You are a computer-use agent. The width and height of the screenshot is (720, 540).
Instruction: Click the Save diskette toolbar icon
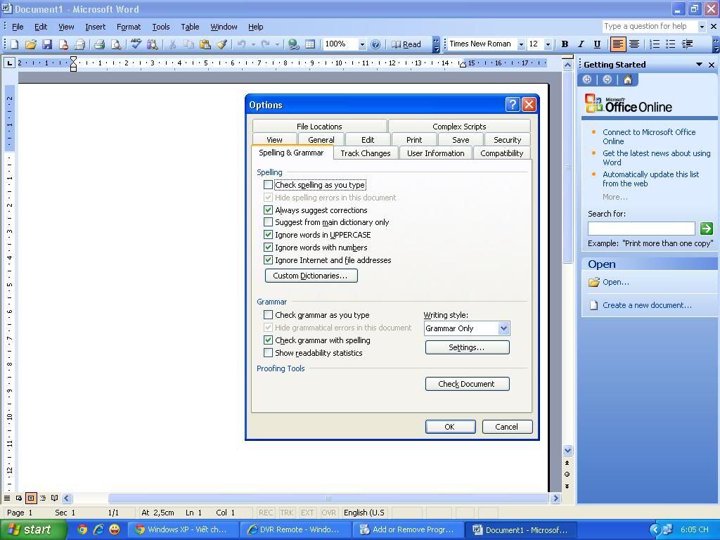(47, 44)
